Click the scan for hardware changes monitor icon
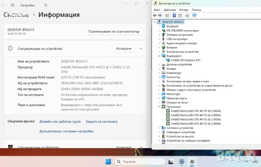 pyautogui.click(x=195, y=15)
